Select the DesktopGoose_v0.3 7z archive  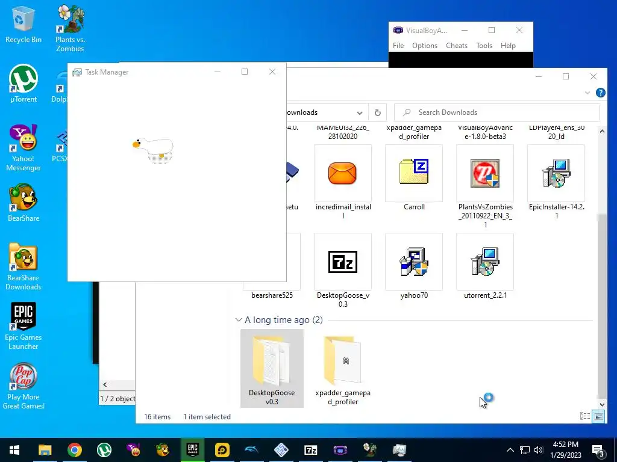(343, 271)
